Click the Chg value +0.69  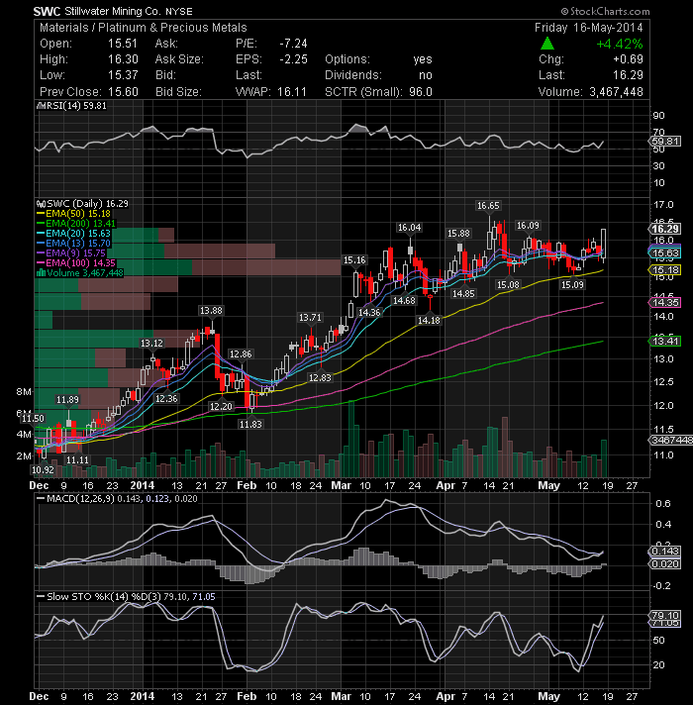[628, 59]
